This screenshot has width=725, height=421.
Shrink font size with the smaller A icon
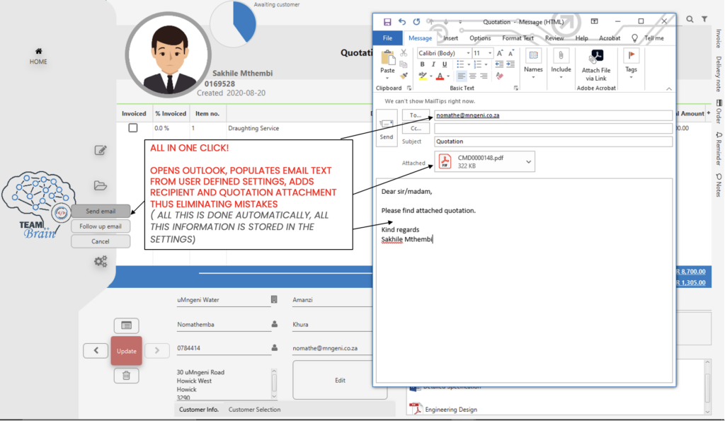[511, 53]
